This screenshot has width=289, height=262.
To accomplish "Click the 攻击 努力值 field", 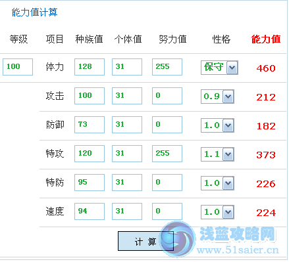I will (167, 96).
